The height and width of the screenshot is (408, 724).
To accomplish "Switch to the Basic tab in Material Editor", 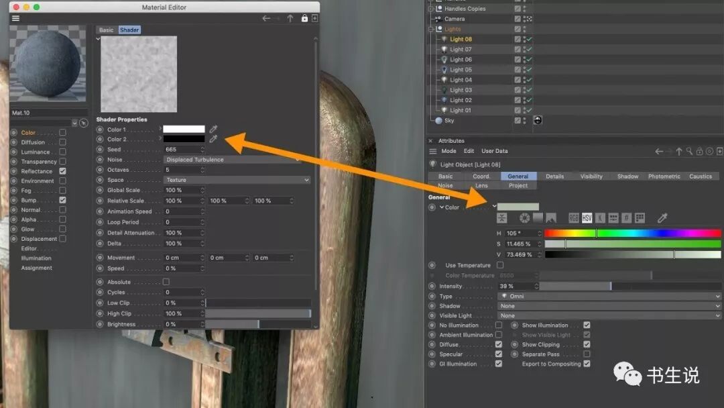I will point(106,30).
